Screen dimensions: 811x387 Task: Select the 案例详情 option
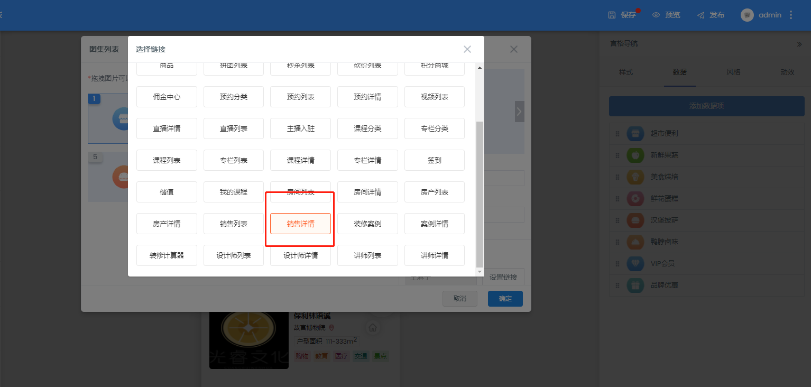[435, 224]
